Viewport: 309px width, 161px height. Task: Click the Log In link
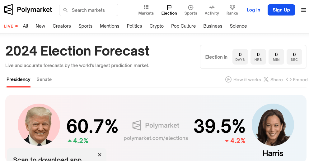253,10
